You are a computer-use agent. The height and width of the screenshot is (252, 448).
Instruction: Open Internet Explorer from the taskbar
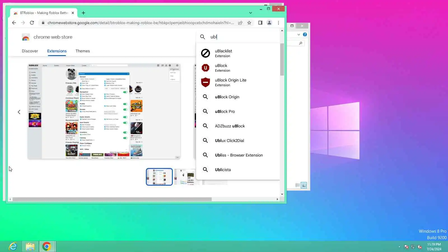tap(13, 246)
